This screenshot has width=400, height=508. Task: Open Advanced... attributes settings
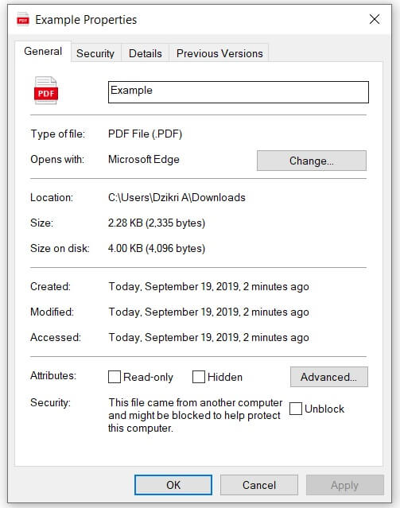(329, 377)
